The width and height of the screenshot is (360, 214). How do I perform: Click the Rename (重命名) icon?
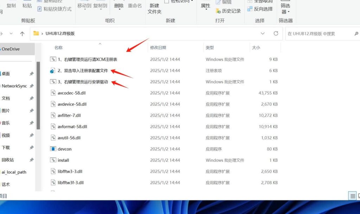(x=135, y=6)
